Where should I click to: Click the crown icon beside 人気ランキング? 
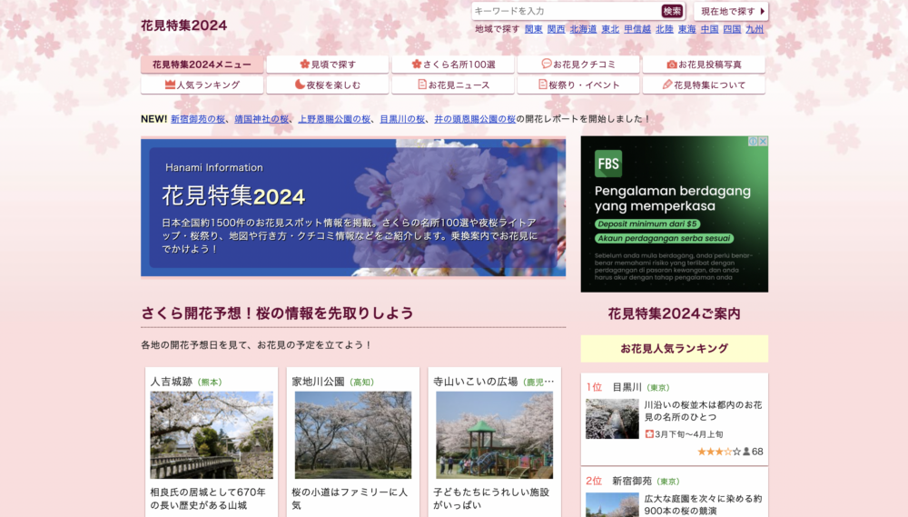[x=170, y=84]
